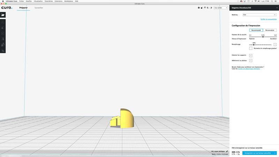
Task: Switch camera to left side view
Action: 208,8
